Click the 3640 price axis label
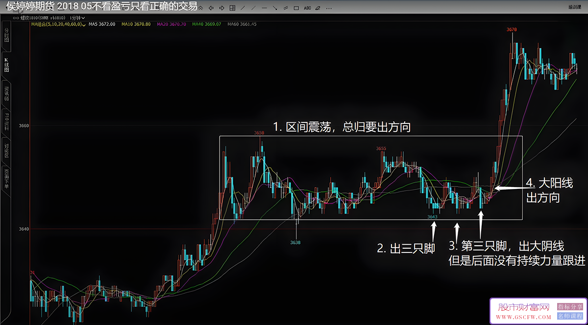Image resolution: width=588 pixels, height=325 pixels. click(x=24, y=229)
